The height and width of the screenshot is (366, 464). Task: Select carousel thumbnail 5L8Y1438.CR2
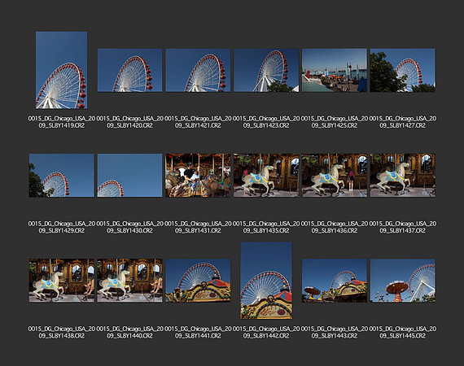pyautogui.click(x=62, y=281)
